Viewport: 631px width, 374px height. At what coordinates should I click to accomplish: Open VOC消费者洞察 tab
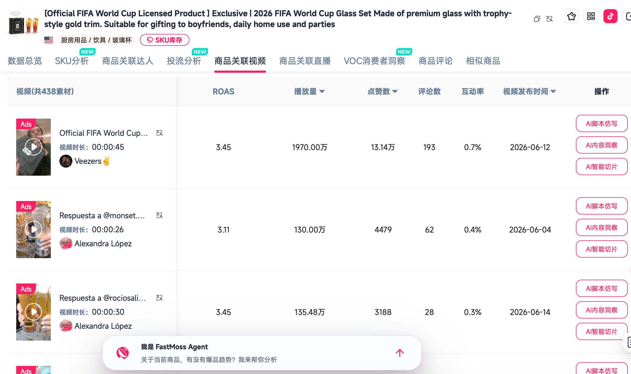374,61
